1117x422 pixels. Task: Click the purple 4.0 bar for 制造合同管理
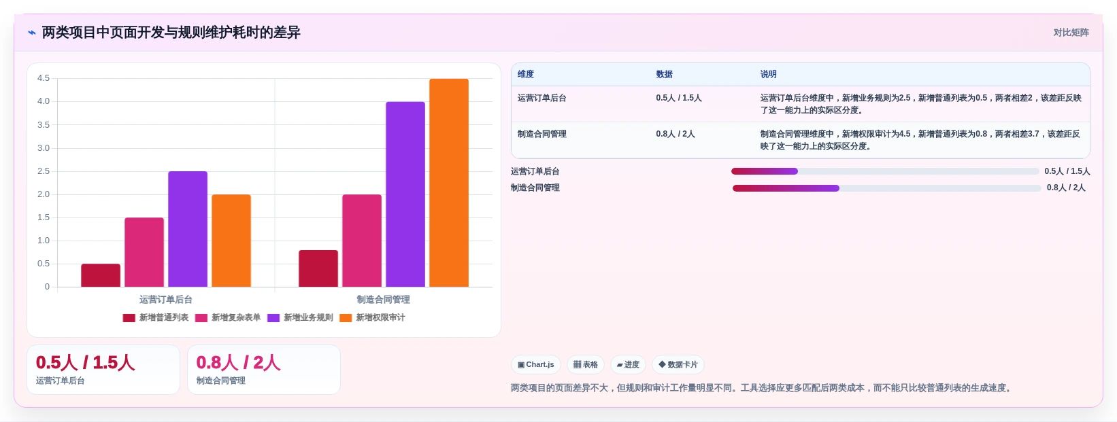[x=405, y=194]
